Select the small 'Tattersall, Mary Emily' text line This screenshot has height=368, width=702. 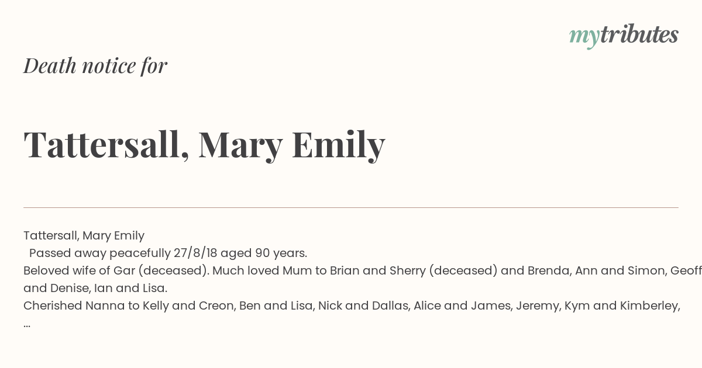point(84,236)
